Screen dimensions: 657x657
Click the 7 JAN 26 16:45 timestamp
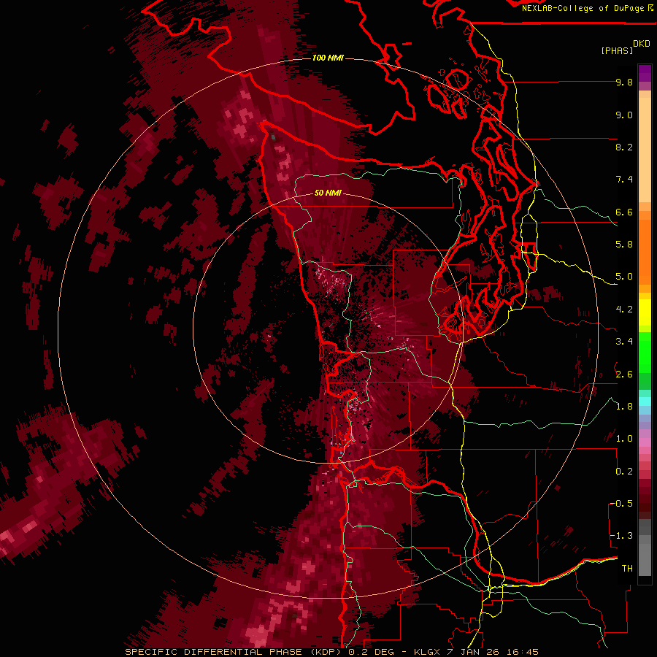(493, 652)
